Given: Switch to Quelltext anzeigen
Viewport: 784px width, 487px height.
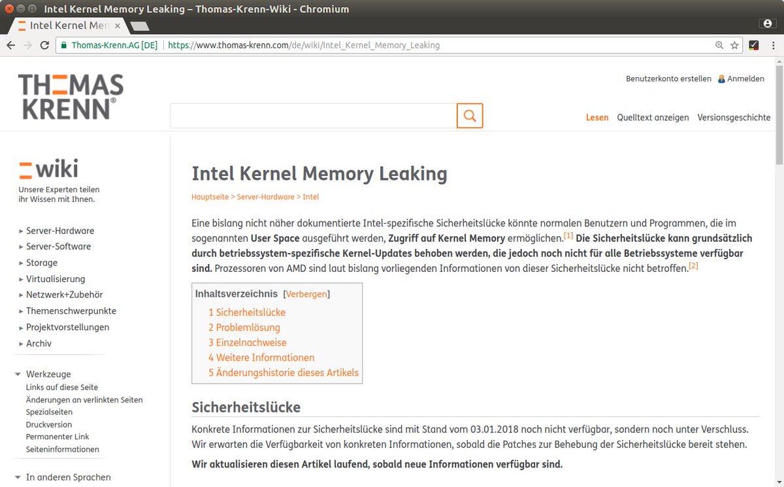Looking at the screenshot, I should [653, 117].
